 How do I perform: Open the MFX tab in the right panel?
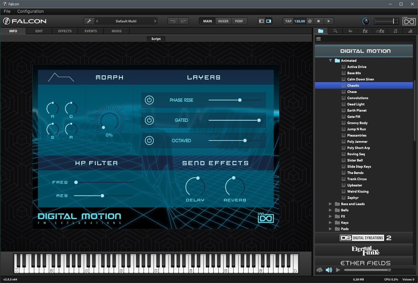click(x=380, y=31)
